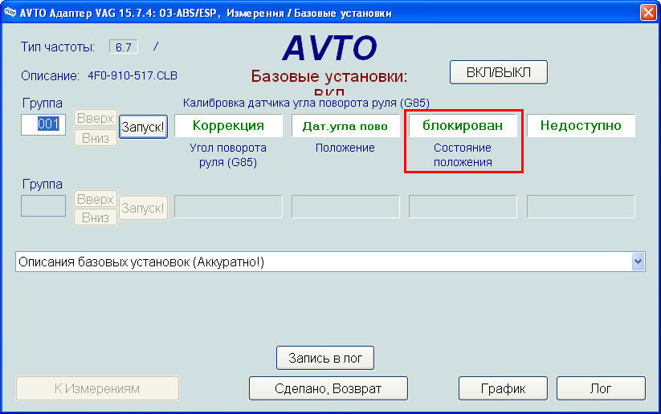Open the График button
Image resolution: width=661 pixels, height=414 pixels.
(x=503, y=388)
